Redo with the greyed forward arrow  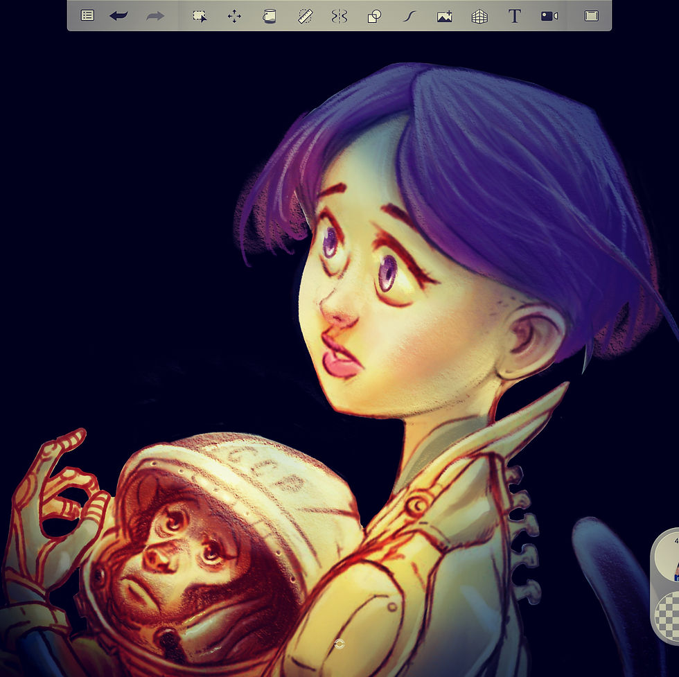(155, 17)
